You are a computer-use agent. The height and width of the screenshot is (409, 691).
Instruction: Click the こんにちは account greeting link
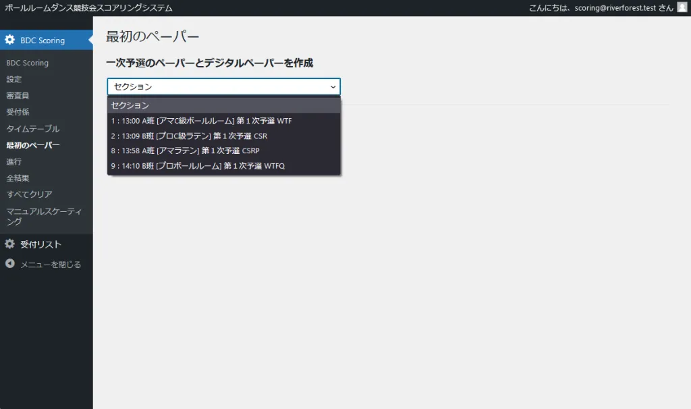tap(601, 8)
